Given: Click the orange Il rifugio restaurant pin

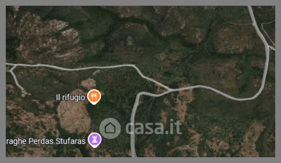Looking at the screenshot, I should 94,97.
